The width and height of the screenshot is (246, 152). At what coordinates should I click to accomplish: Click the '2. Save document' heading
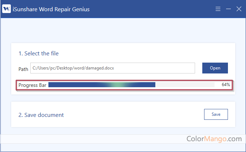(41, 115)
